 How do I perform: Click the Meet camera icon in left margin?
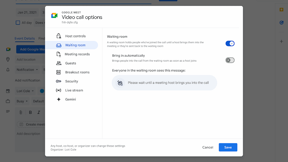point(8,49)
